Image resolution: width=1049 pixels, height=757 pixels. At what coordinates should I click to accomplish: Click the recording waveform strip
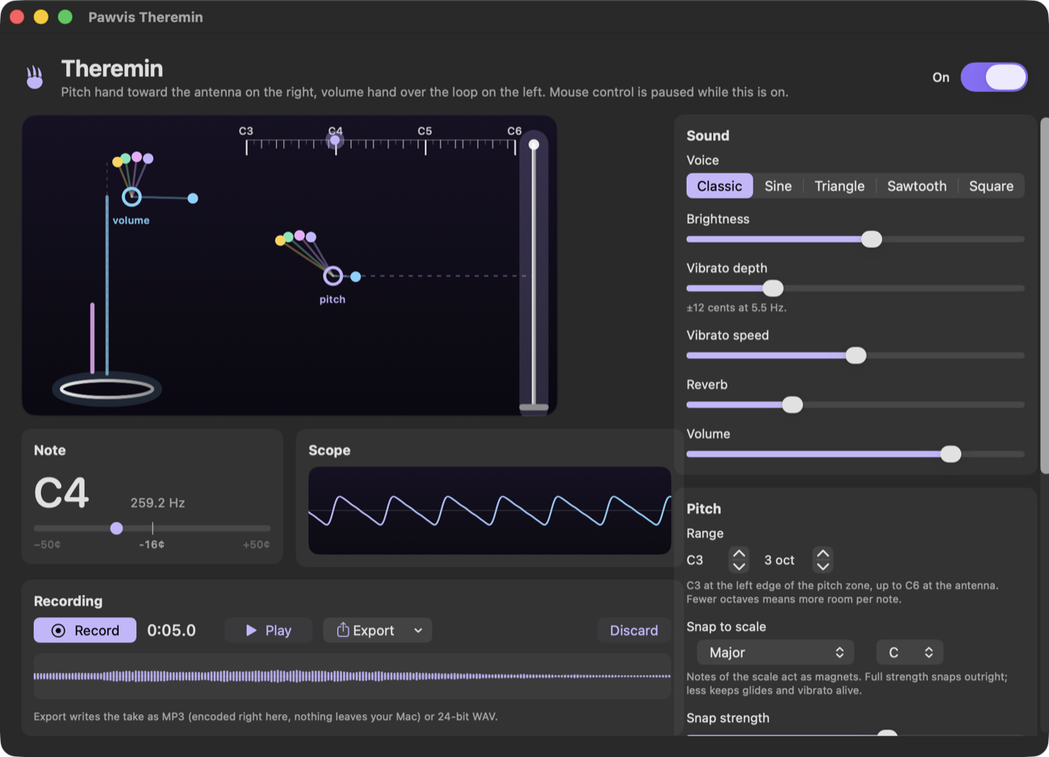352,676
